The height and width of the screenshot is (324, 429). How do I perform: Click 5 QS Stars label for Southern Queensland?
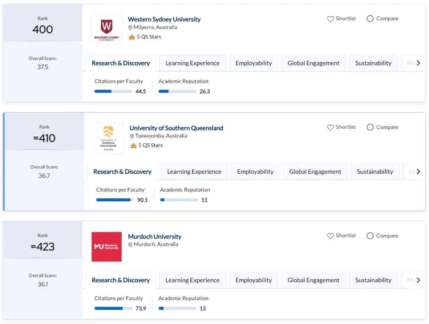pos(151,145)
